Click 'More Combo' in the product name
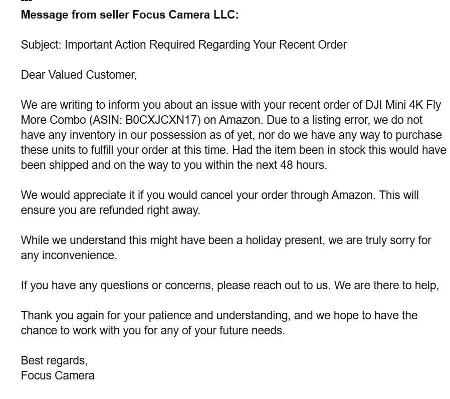The image size is (450, 399). tap(54, 120)
